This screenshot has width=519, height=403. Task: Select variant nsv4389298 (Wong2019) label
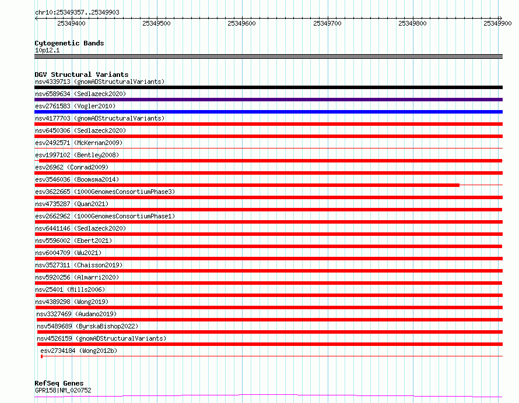pos(72,302)
